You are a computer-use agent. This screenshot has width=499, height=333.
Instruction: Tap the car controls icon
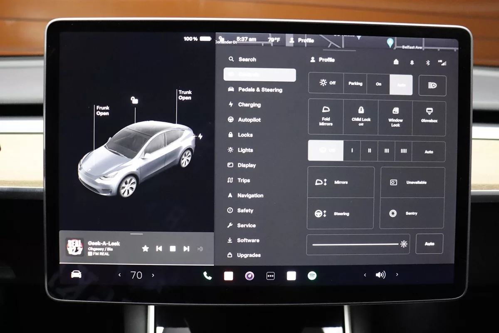click(x=76, y=274)
